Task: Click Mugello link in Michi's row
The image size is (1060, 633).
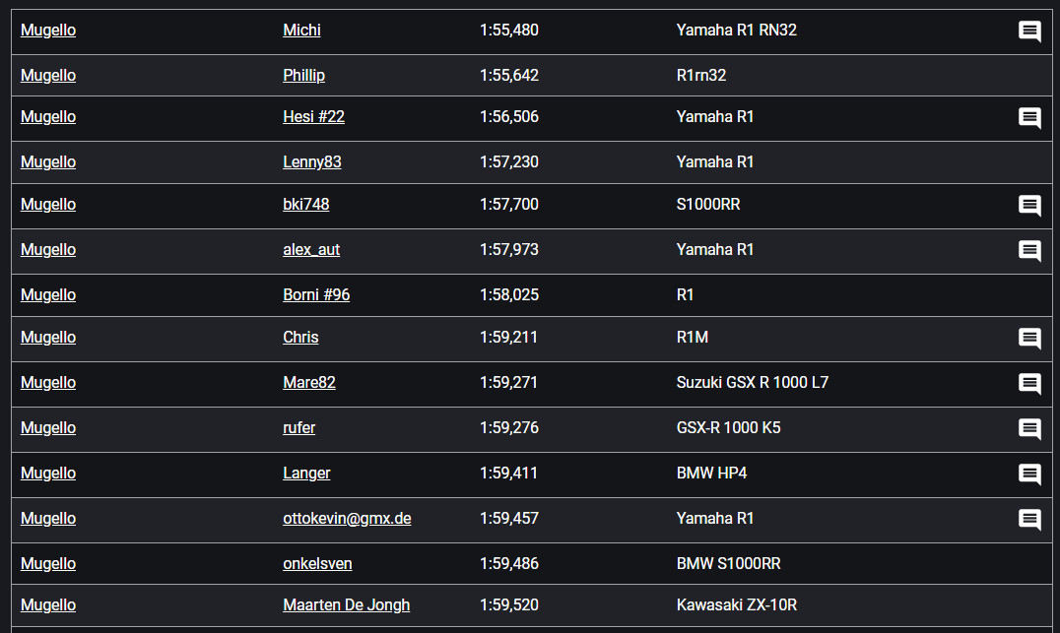Action: coord(48,30)
